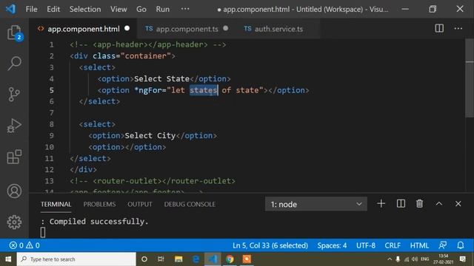Open Task View on taskbar
The height and width of the screenshot is (266, 474).
point(161,259)
